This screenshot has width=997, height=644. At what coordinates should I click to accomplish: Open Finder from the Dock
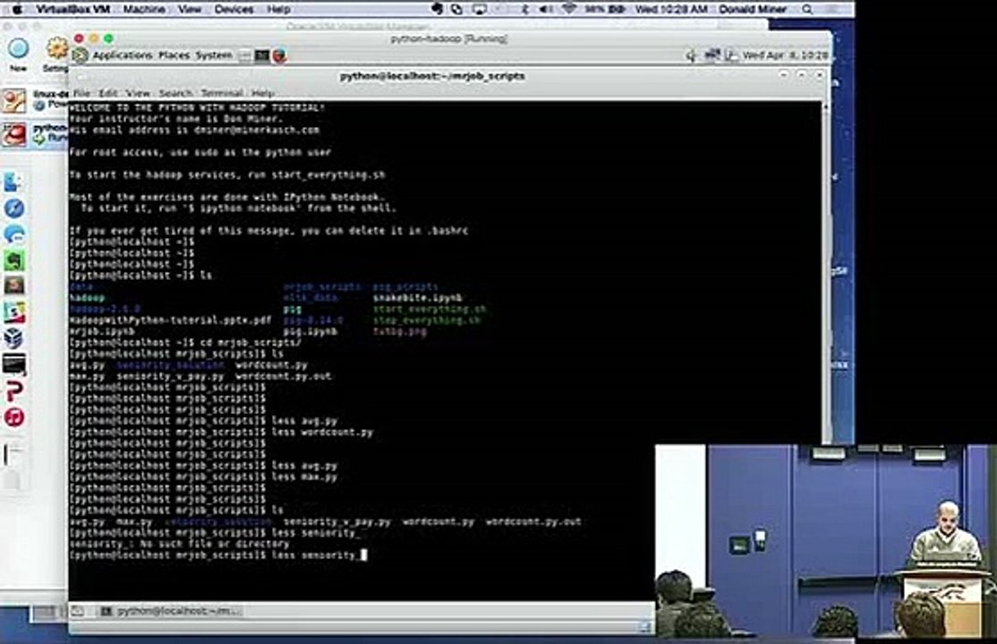[x=14, y=182]
